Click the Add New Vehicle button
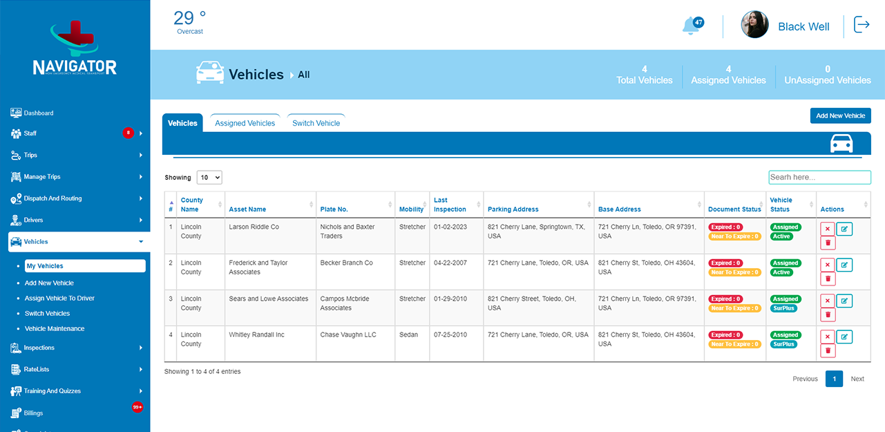The image size is (885, 432). 840,115
